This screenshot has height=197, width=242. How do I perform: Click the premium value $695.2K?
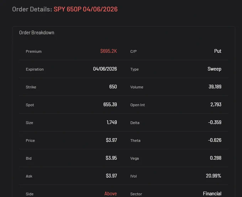pyautogui.click(x=109, y=51)
